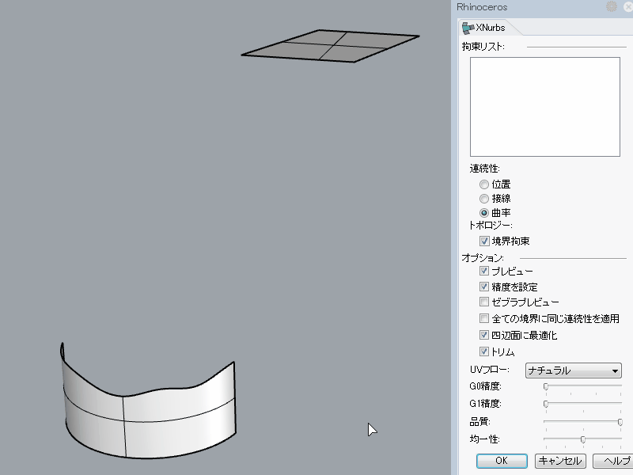The image size is (633, 475).
Task: Select the flat planar surface in viewport
Action: (330, 46)
